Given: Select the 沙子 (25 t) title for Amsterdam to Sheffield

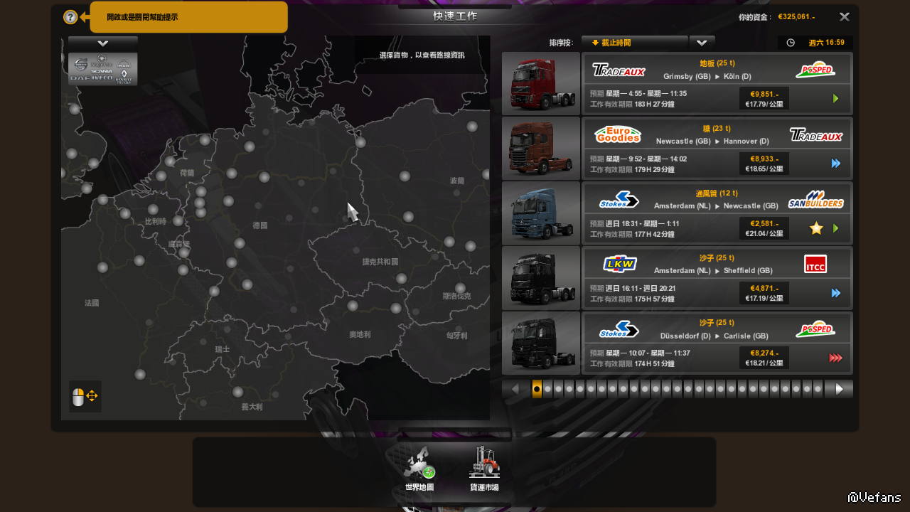Looking at the screenshot, I should pos(717,257).
